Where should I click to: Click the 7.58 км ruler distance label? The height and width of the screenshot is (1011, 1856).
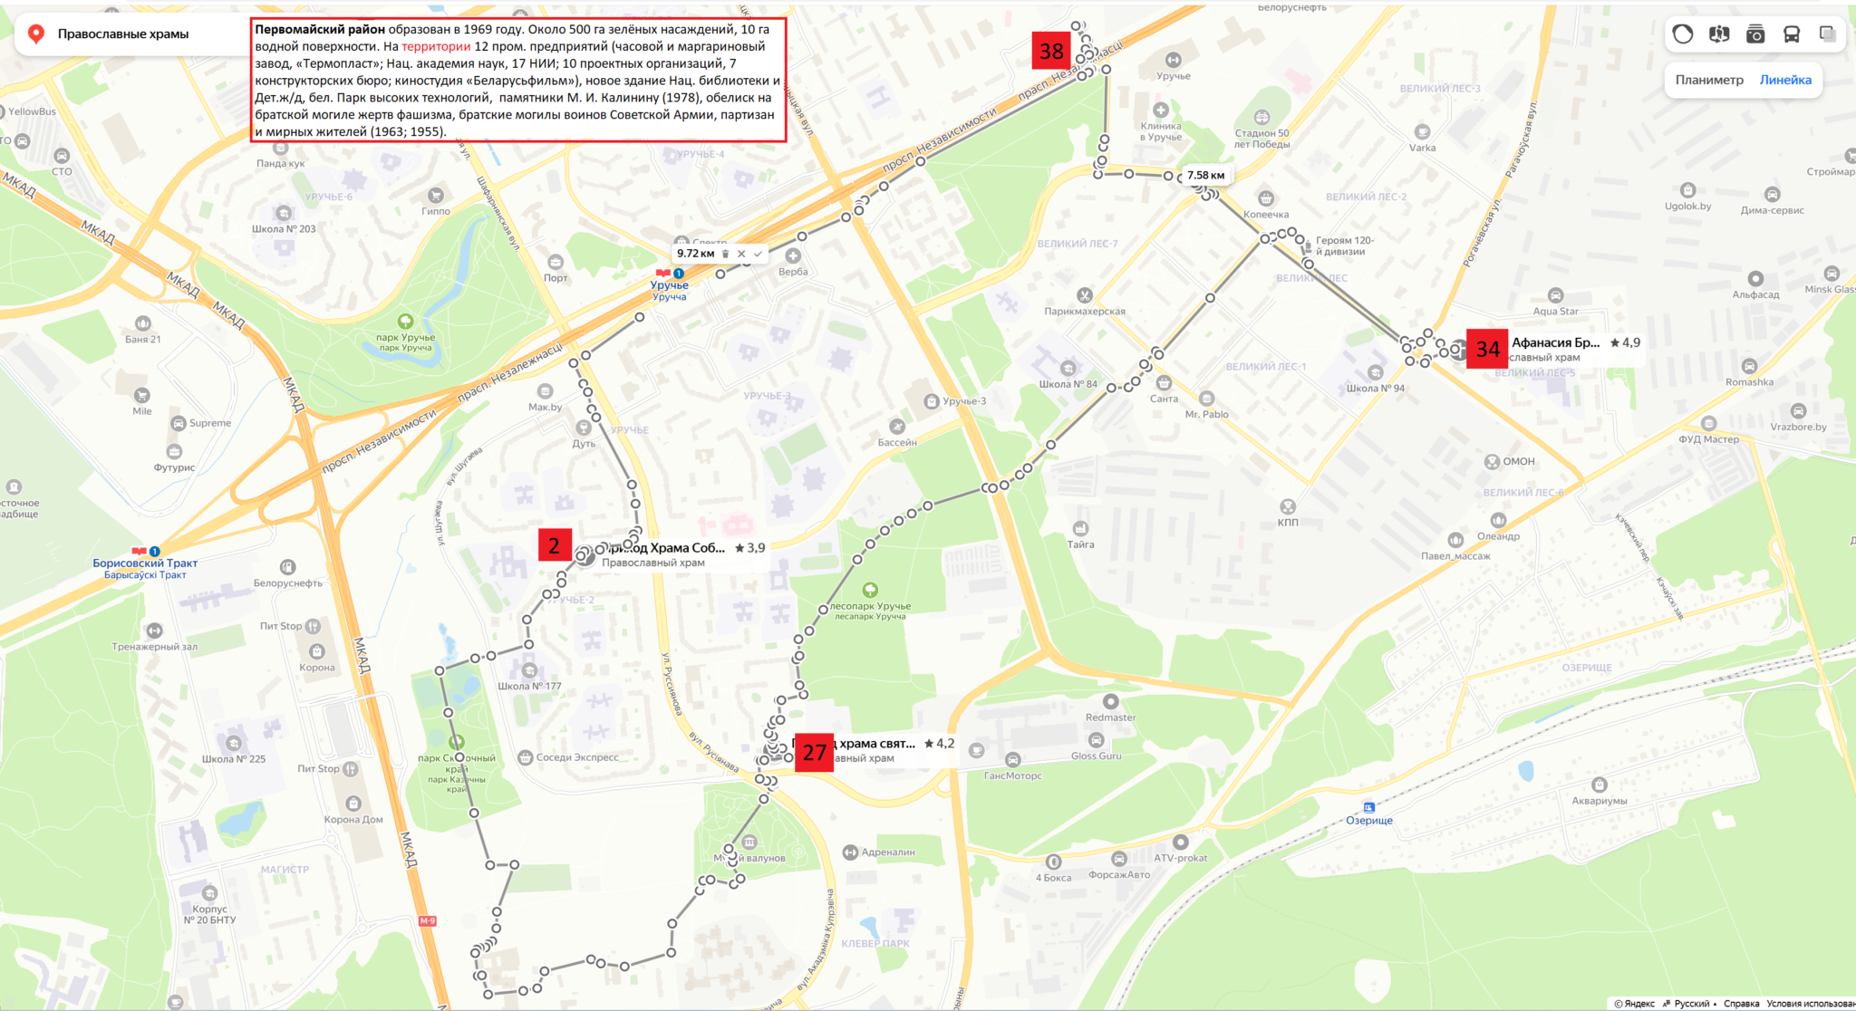click(x=1205, y=176)
